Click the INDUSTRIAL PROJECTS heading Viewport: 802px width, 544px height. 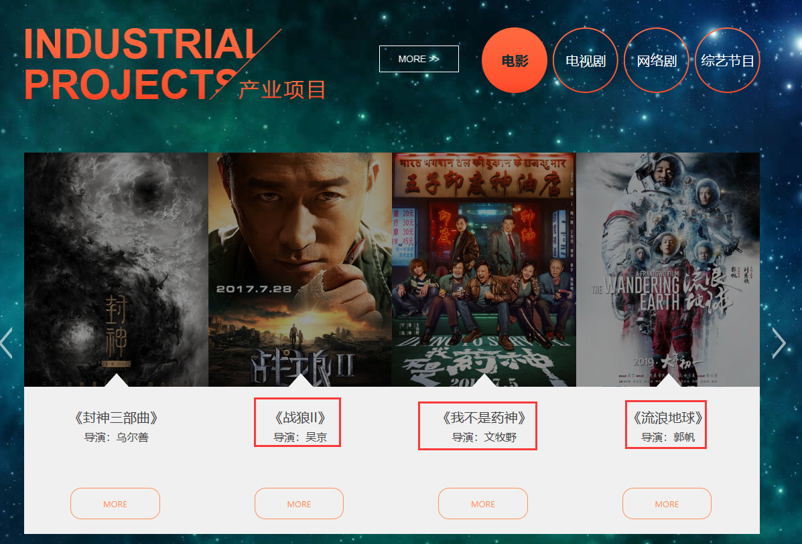click(x=142, y=64)
